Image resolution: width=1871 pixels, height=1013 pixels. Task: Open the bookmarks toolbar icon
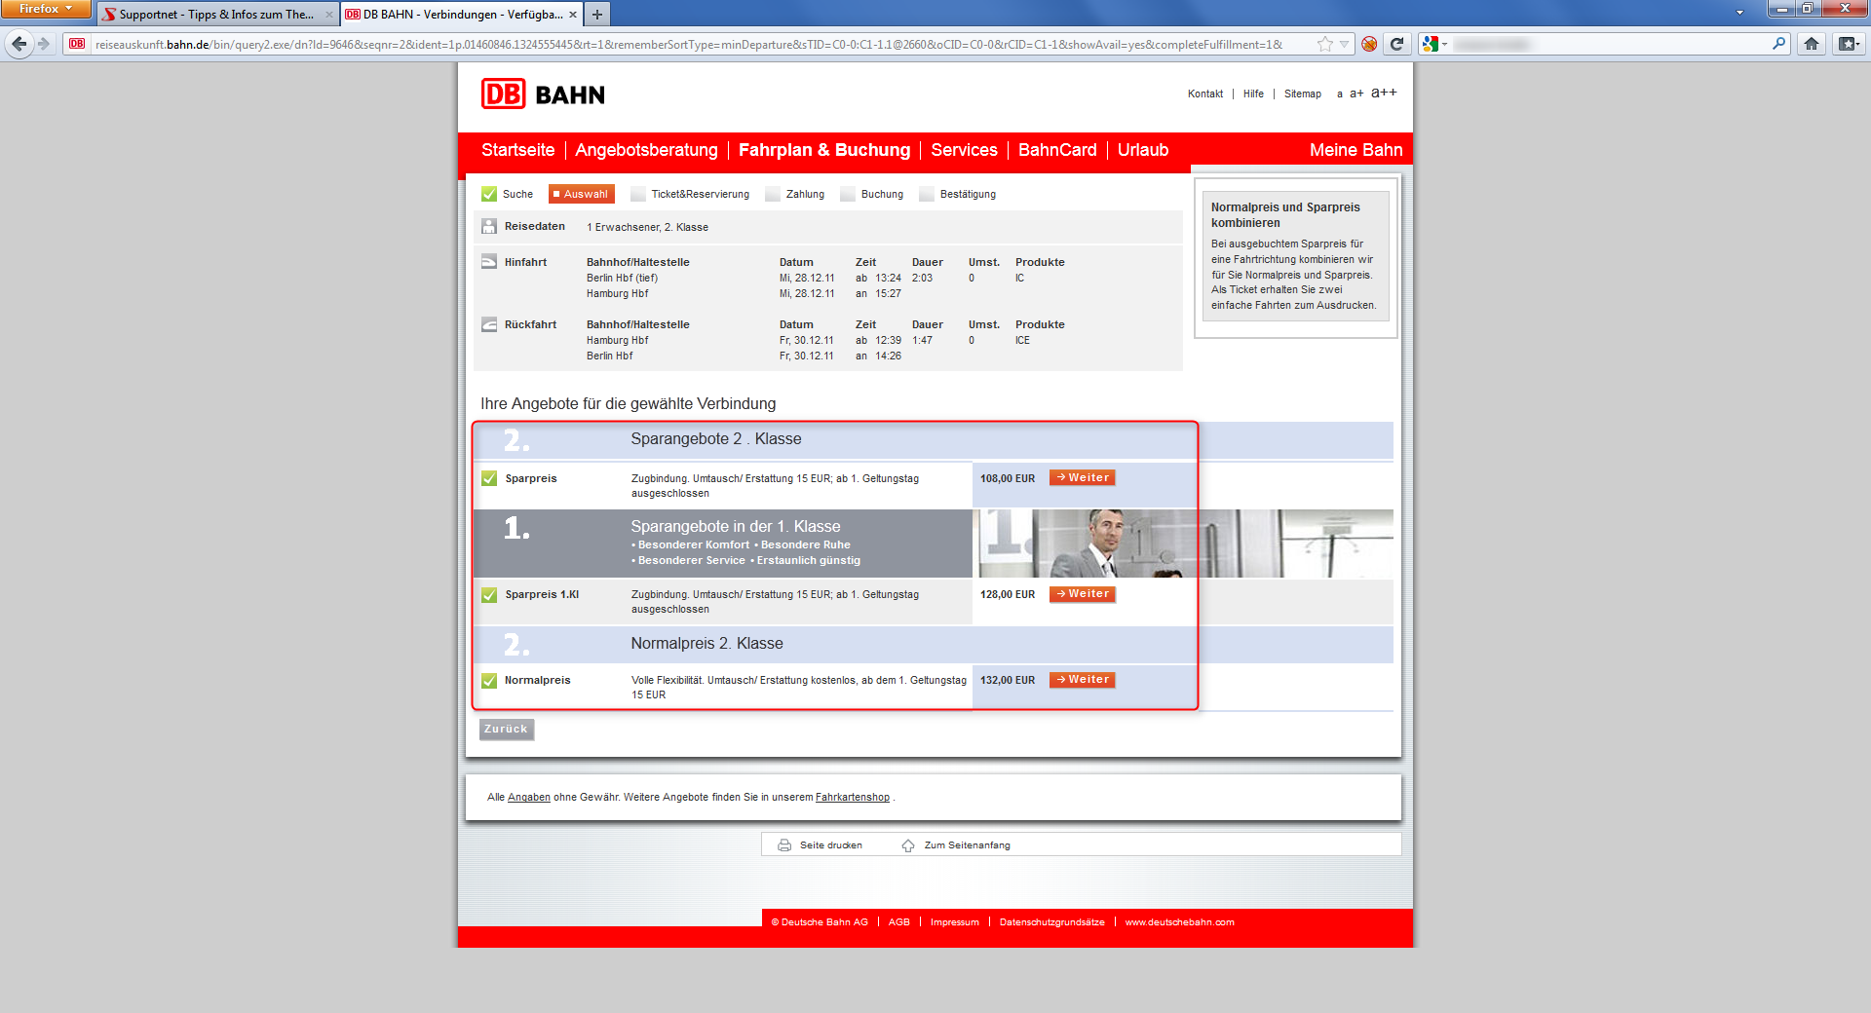click(1848, 44)
